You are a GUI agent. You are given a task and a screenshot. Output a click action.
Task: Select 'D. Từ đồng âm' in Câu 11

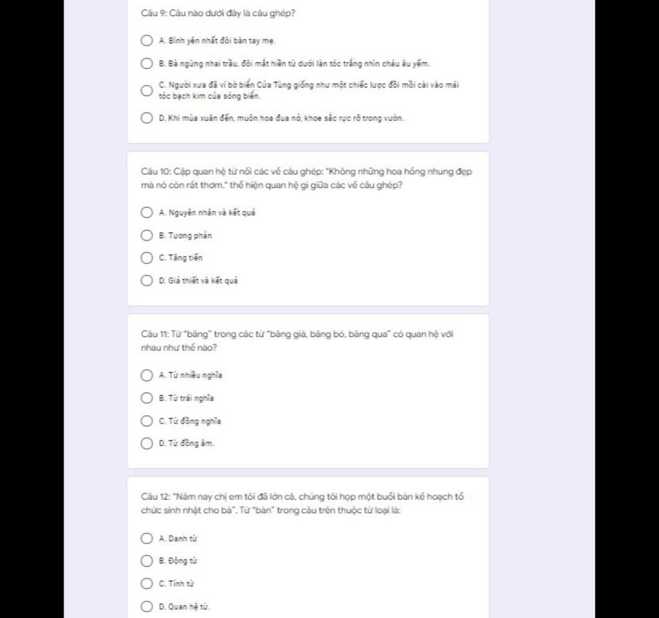coord(147,443)
